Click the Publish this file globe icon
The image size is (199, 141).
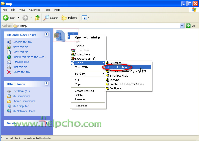pyautogui.click(x=9, y=57)
